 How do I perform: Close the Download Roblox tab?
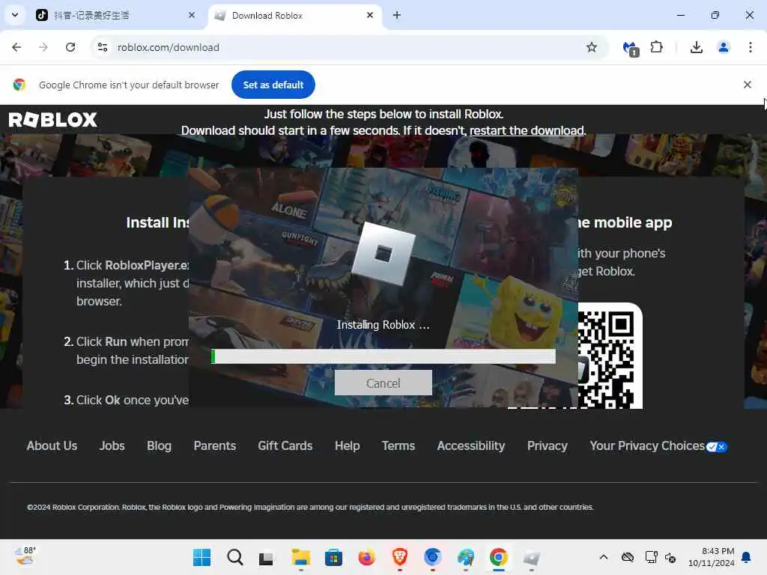(370, 15)
